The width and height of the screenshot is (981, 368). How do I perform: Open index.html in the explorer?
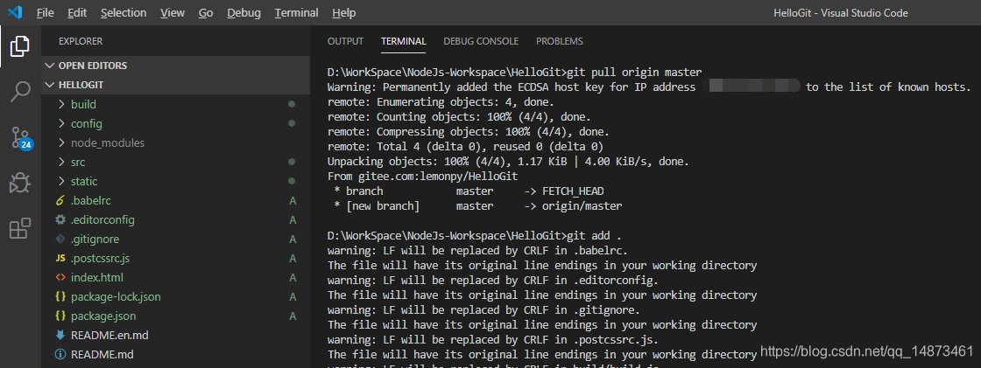pos(176,277)
